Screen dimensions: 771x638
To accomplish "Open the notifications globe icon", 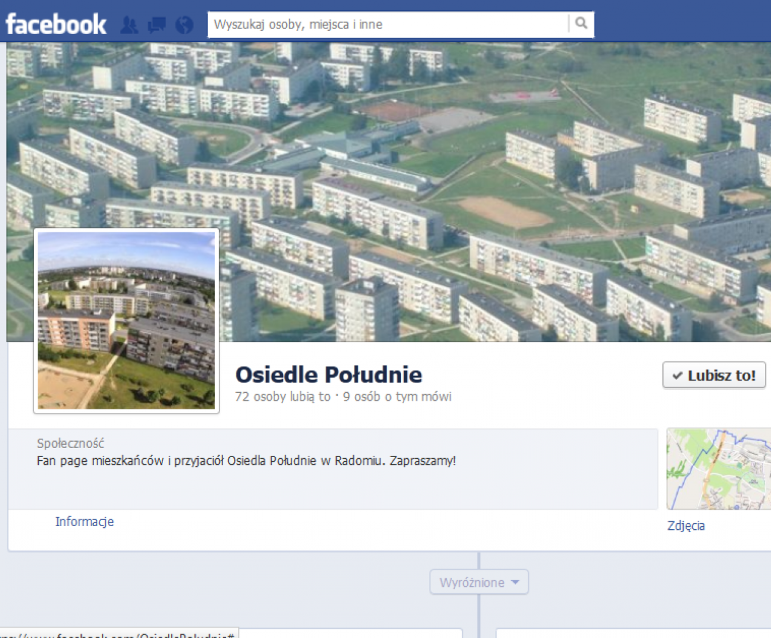I will click(x=184, y=25).
